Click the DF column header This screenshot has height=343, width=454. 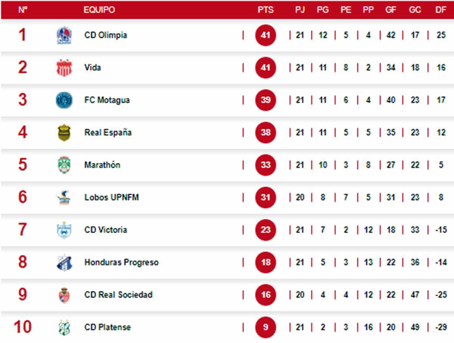(x=441, y=10)
